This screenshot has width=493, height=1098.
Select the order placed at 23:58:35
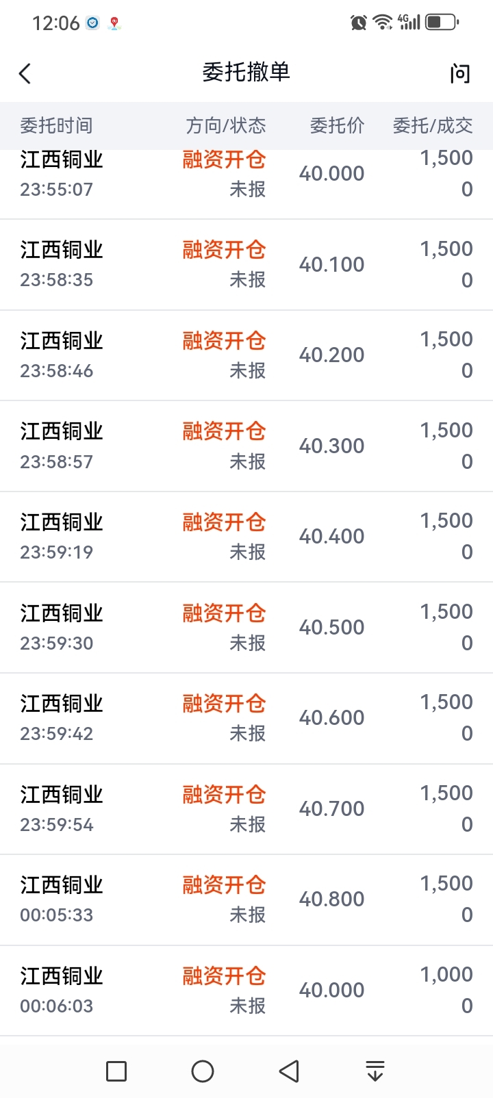click(x=246, y=265)
